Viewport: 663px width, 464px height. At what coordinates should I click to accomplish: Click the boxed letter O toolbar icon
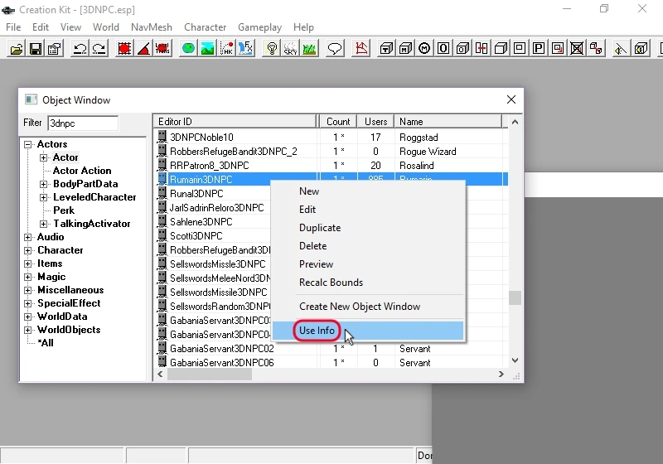(443, 49)
